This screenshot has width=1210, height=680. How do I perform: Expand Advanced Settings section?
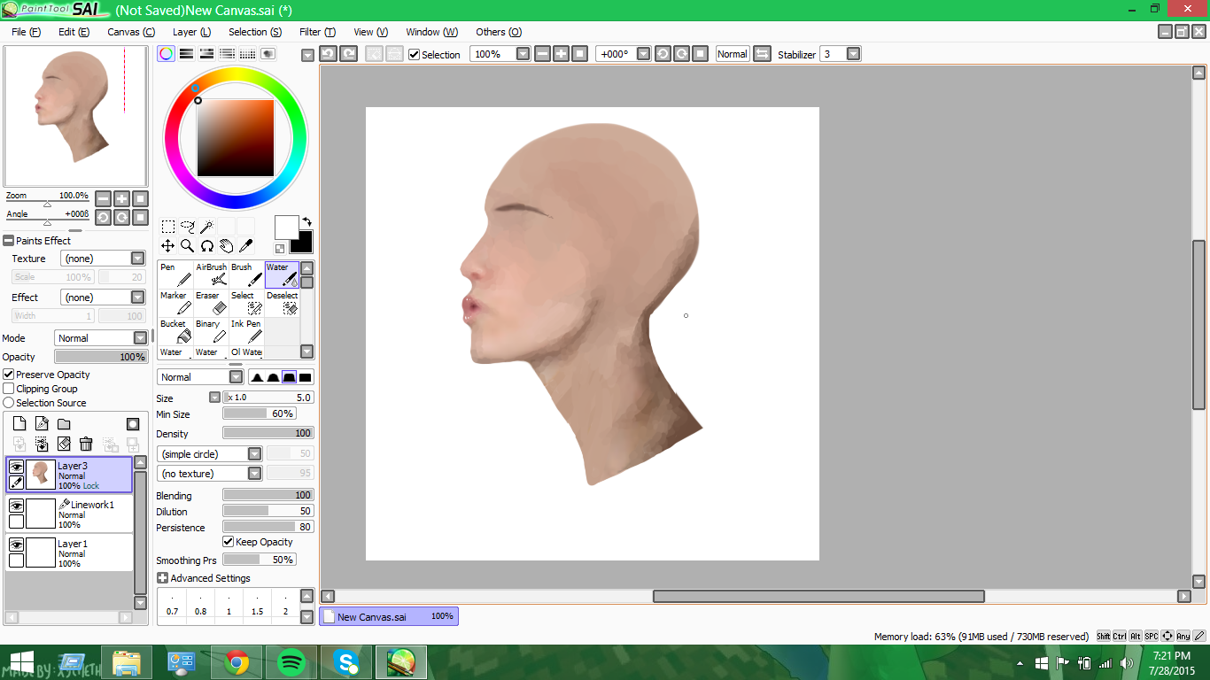[162, 578]
